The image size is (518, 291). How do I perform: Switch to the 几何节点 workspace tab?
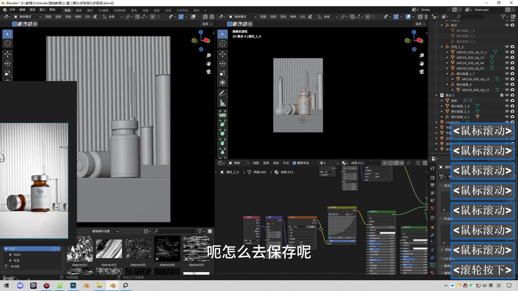182,11
